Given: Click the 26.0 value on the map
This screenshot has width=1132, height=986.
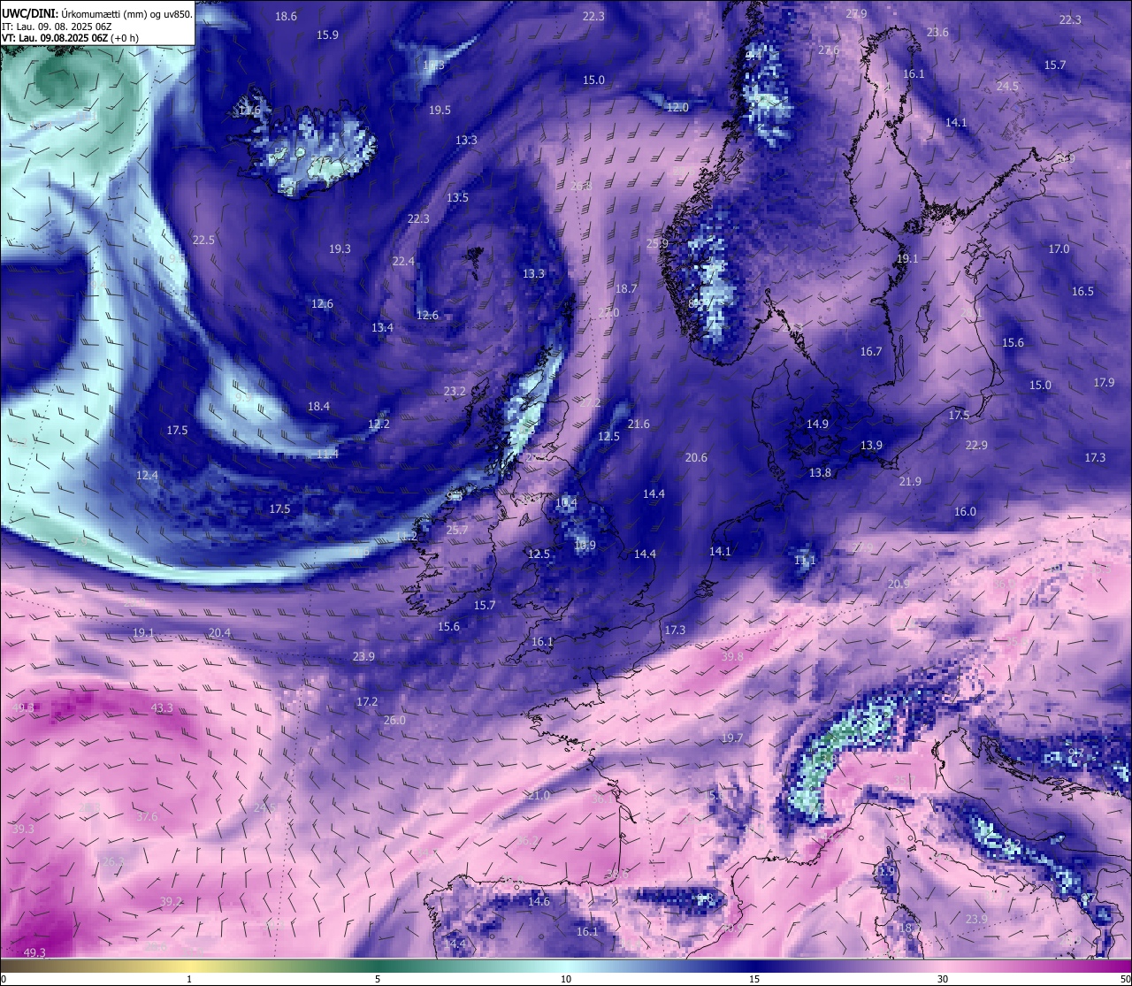Looking at the screenshot, I should click(394, 720).
